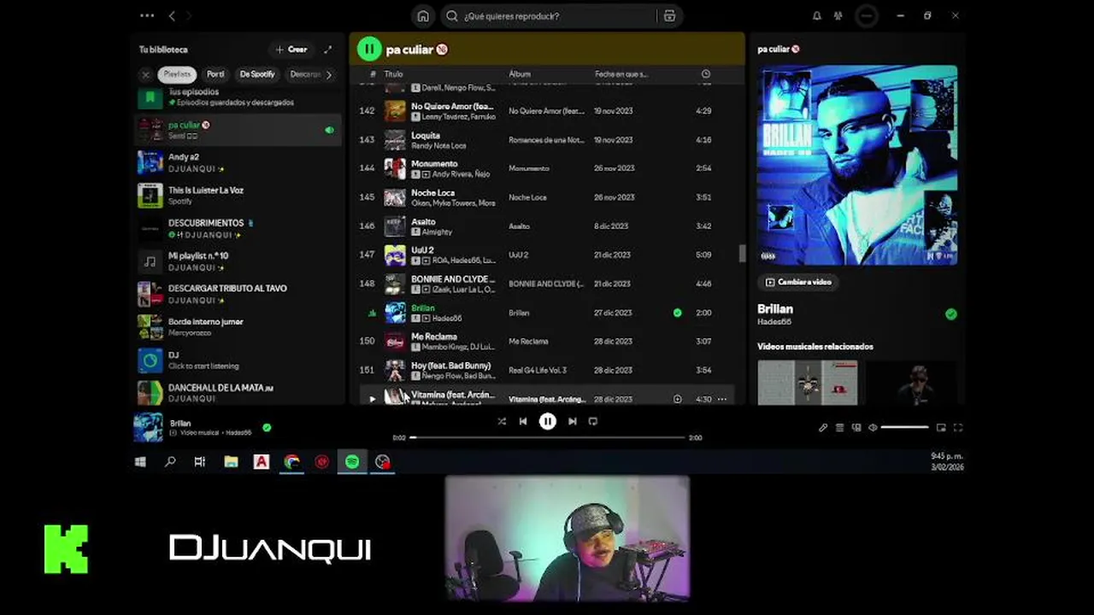The height and width of the screenshot is (615, 1094).
Task: Clear library filters with X icon
Action: point(145,74)
